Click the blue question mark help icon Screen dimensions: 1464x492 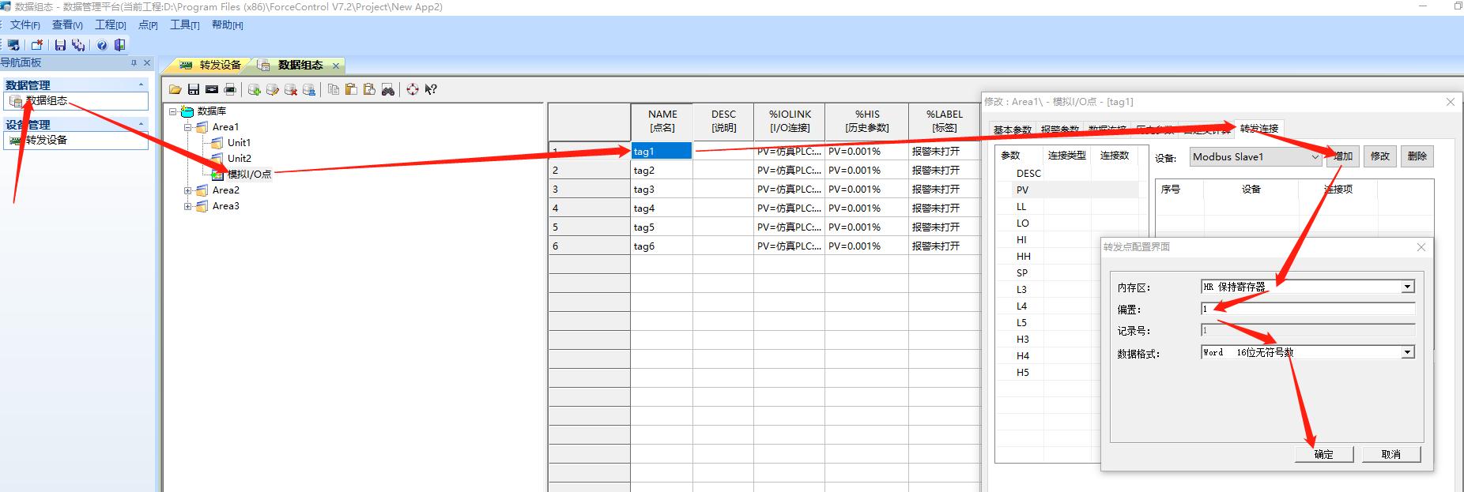coord(102,45)
